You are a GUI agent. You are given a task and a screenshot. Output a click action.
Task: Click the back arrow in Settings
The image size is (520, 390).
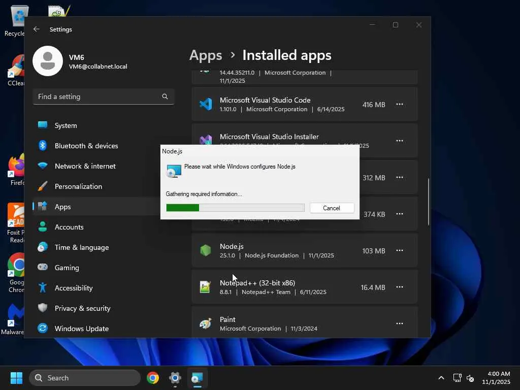click(37, 29)
